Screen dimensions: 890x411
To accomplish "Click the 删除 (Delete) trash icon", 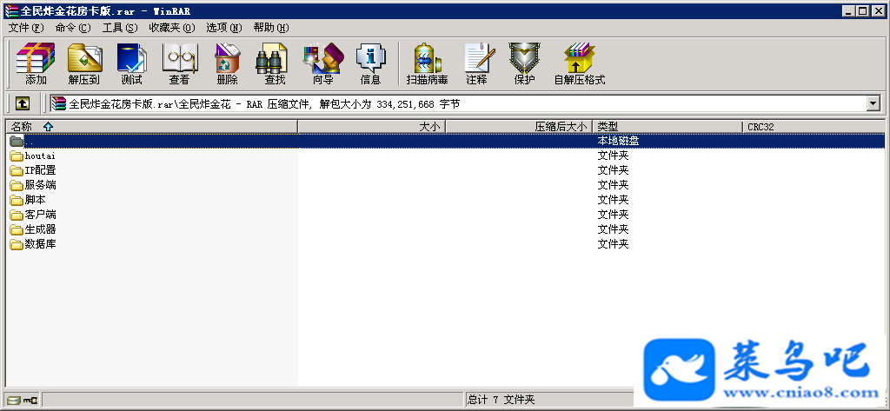I will pos(227,63).
